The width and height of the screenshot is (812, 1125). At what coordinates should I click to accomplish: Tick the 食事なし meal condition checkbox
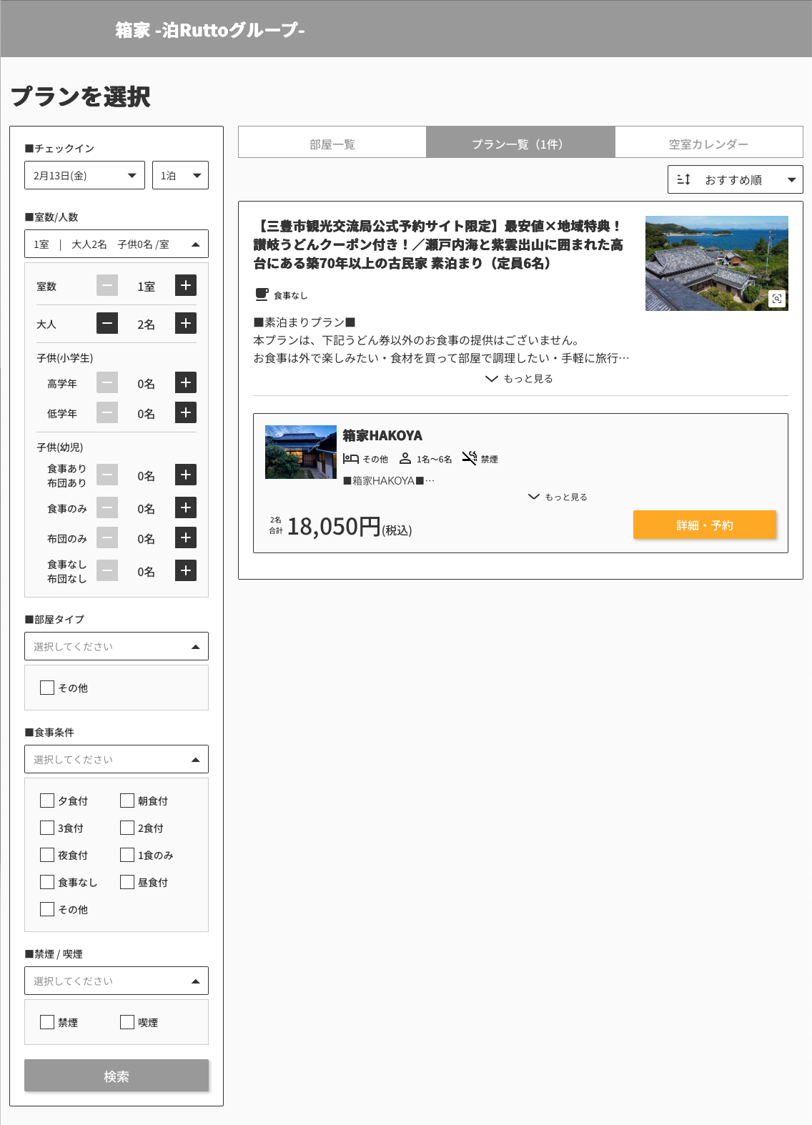pos(48,882)
